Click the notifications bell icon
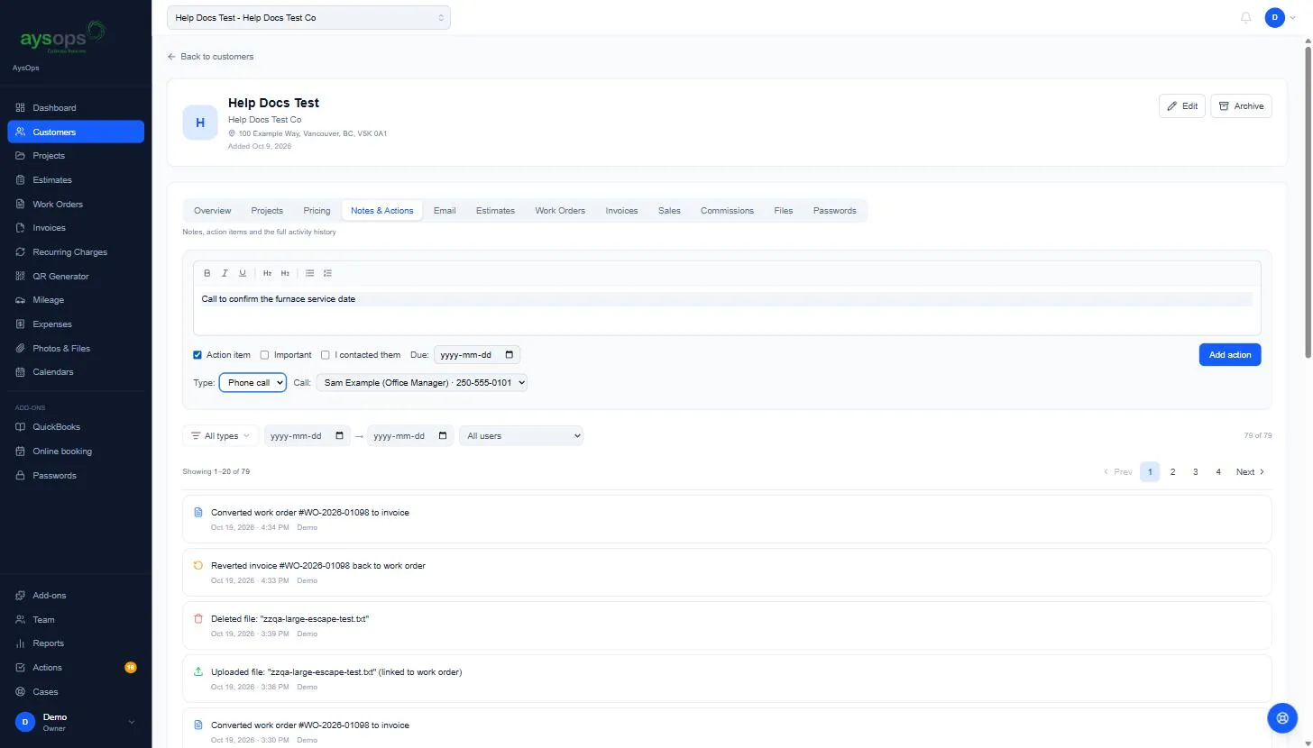The height and width of the screenshot is (748, 1313). [x=1246, y=17]
